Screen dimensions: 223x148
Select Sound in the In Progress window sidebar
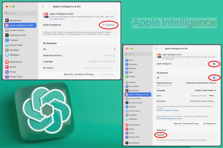click(x=11, y=67)
